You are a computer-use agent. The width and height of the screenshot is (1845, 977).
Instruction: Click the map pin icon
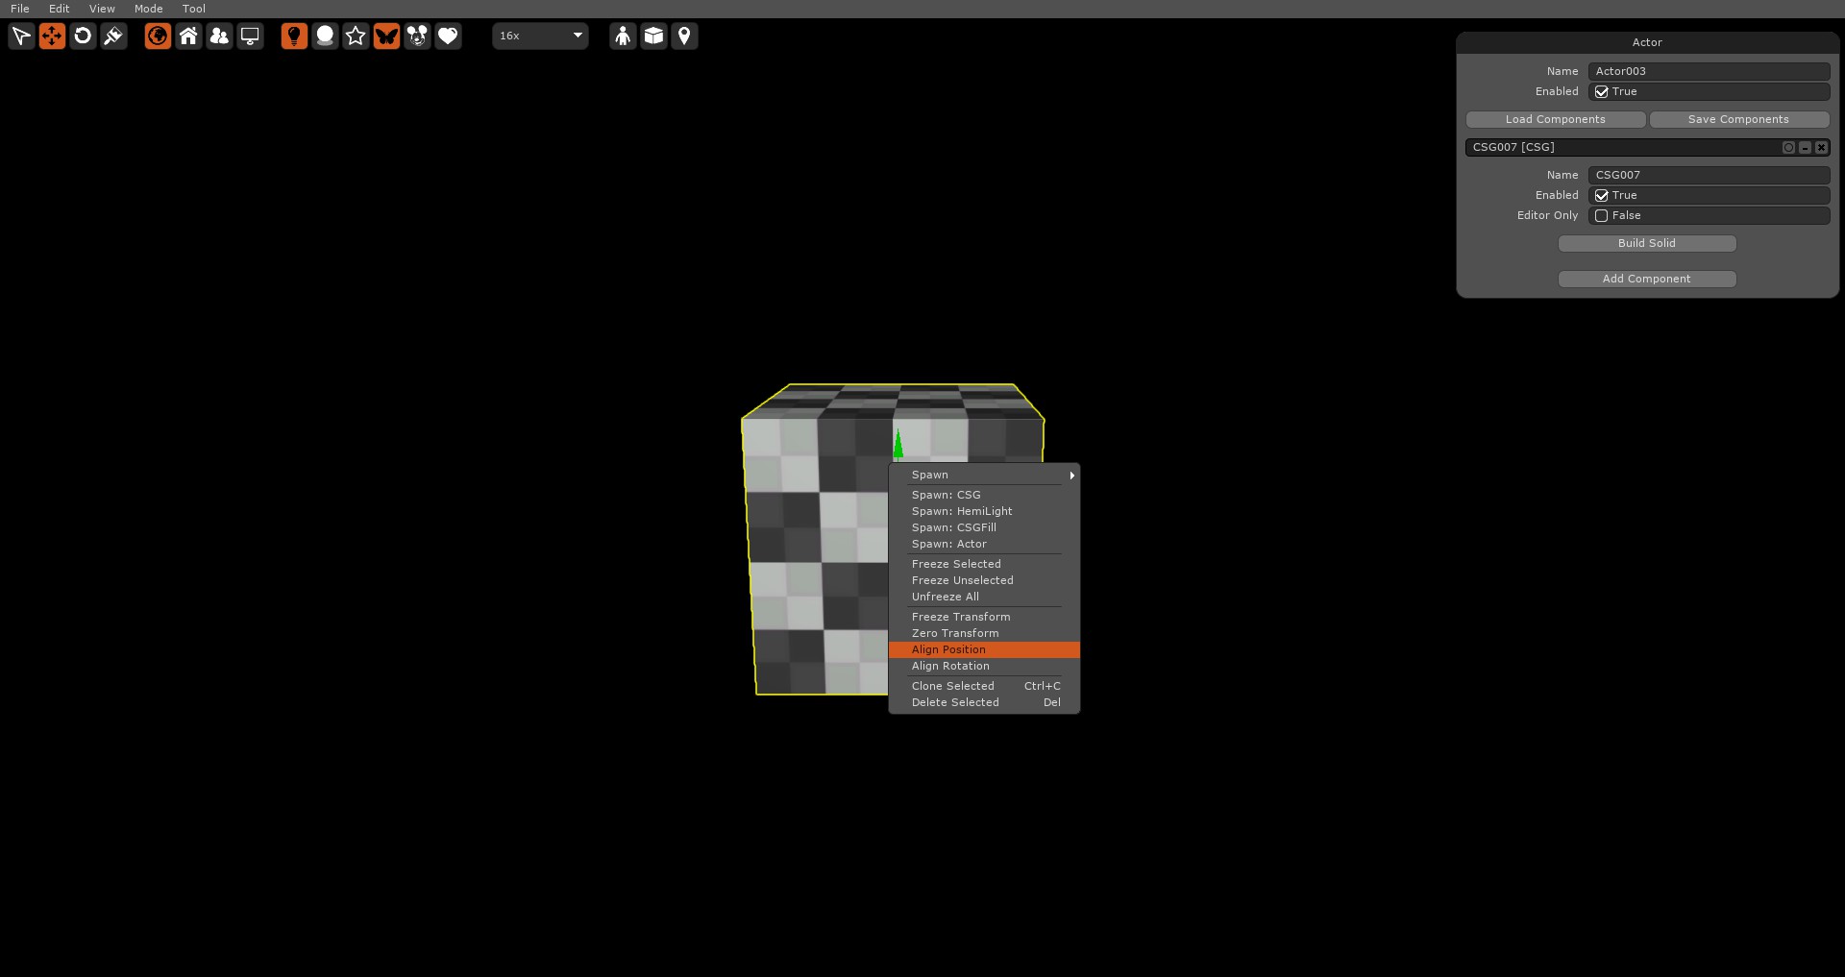(x=684, y=37)
